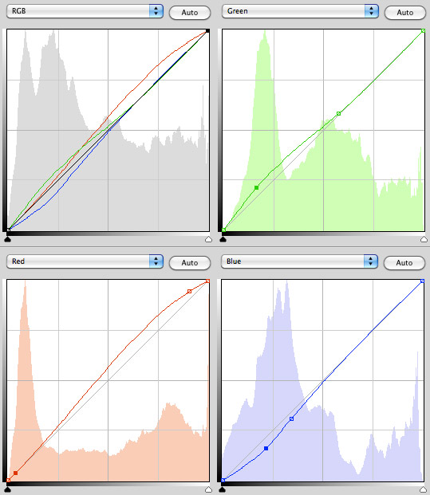Open the Red channel dropdown
This screenshot has width=430, height=495.
pos(85,261)
